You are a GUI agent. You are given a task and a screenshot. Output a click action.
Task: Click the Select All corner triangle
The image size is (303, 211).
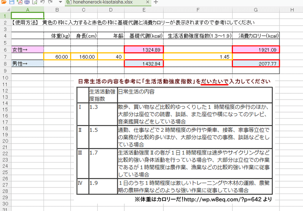coord(8,10)
